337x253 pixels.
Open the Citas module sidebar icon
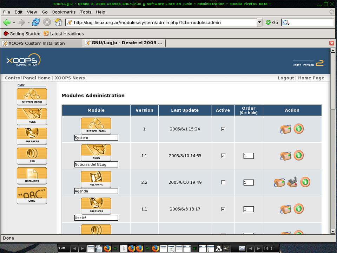click(x=32, y=195)
